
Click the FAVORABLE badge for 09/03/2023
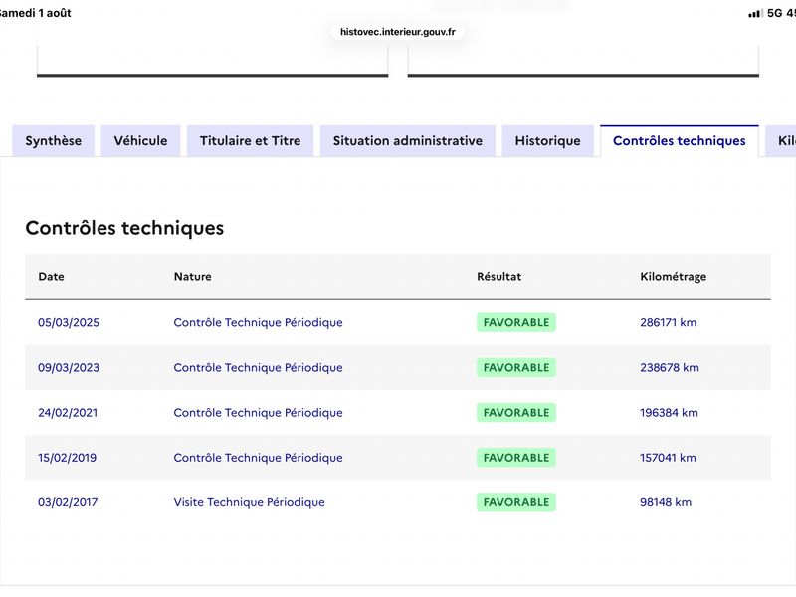(516, 367)
